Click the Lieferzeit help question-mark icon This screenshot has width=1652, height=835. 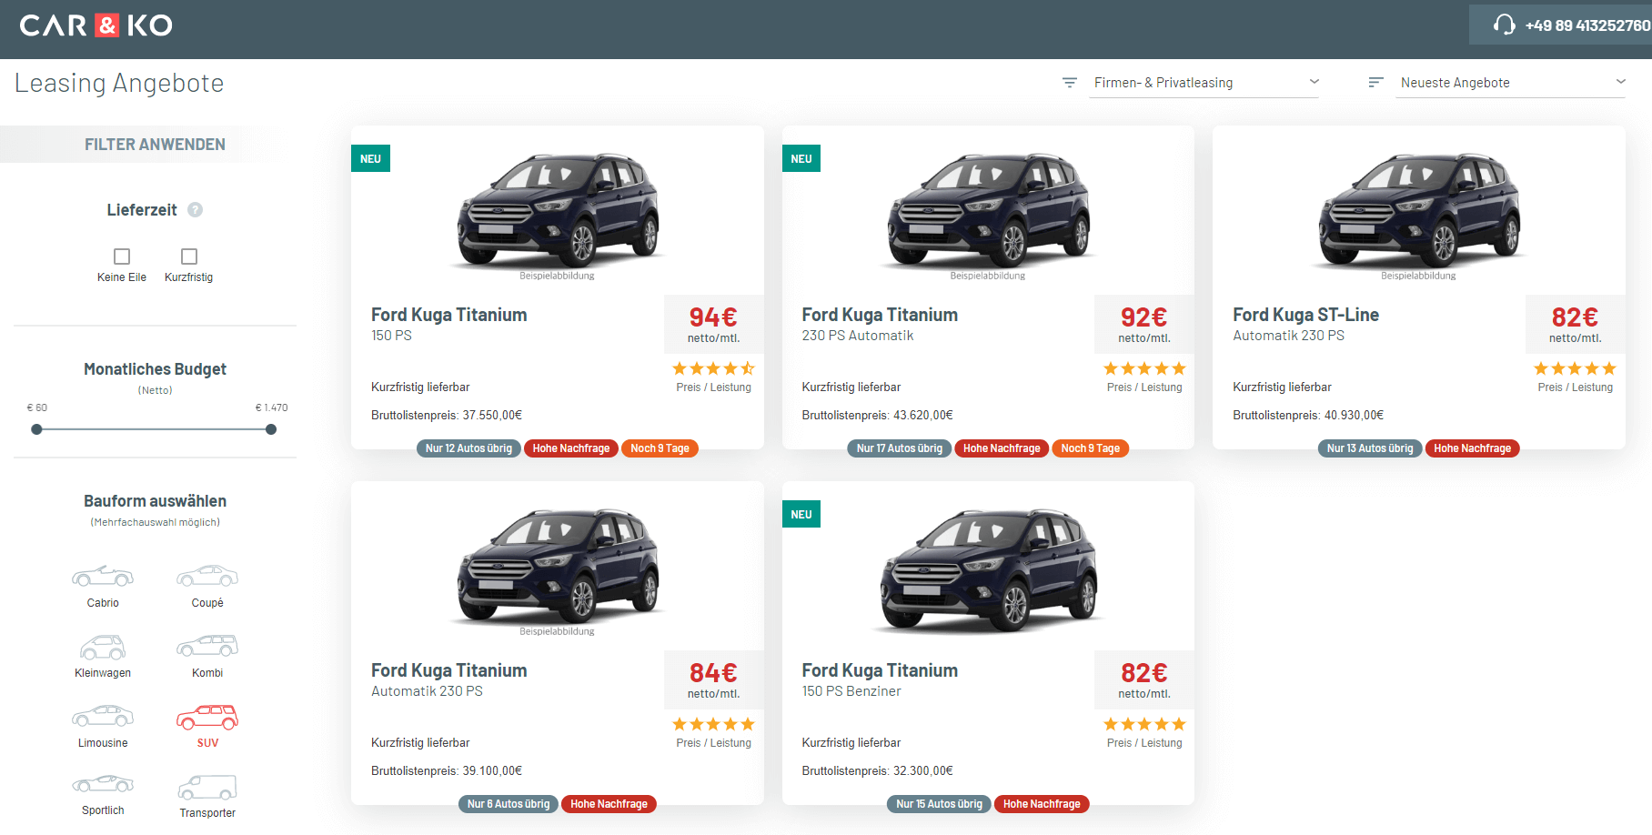point(195,210)
